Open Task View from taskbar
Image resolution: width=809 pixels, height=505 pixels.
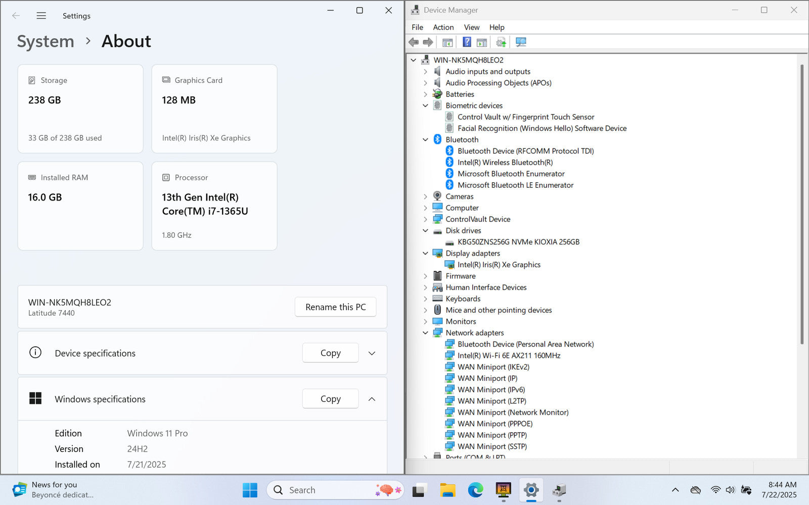click(x=419, y=490)
